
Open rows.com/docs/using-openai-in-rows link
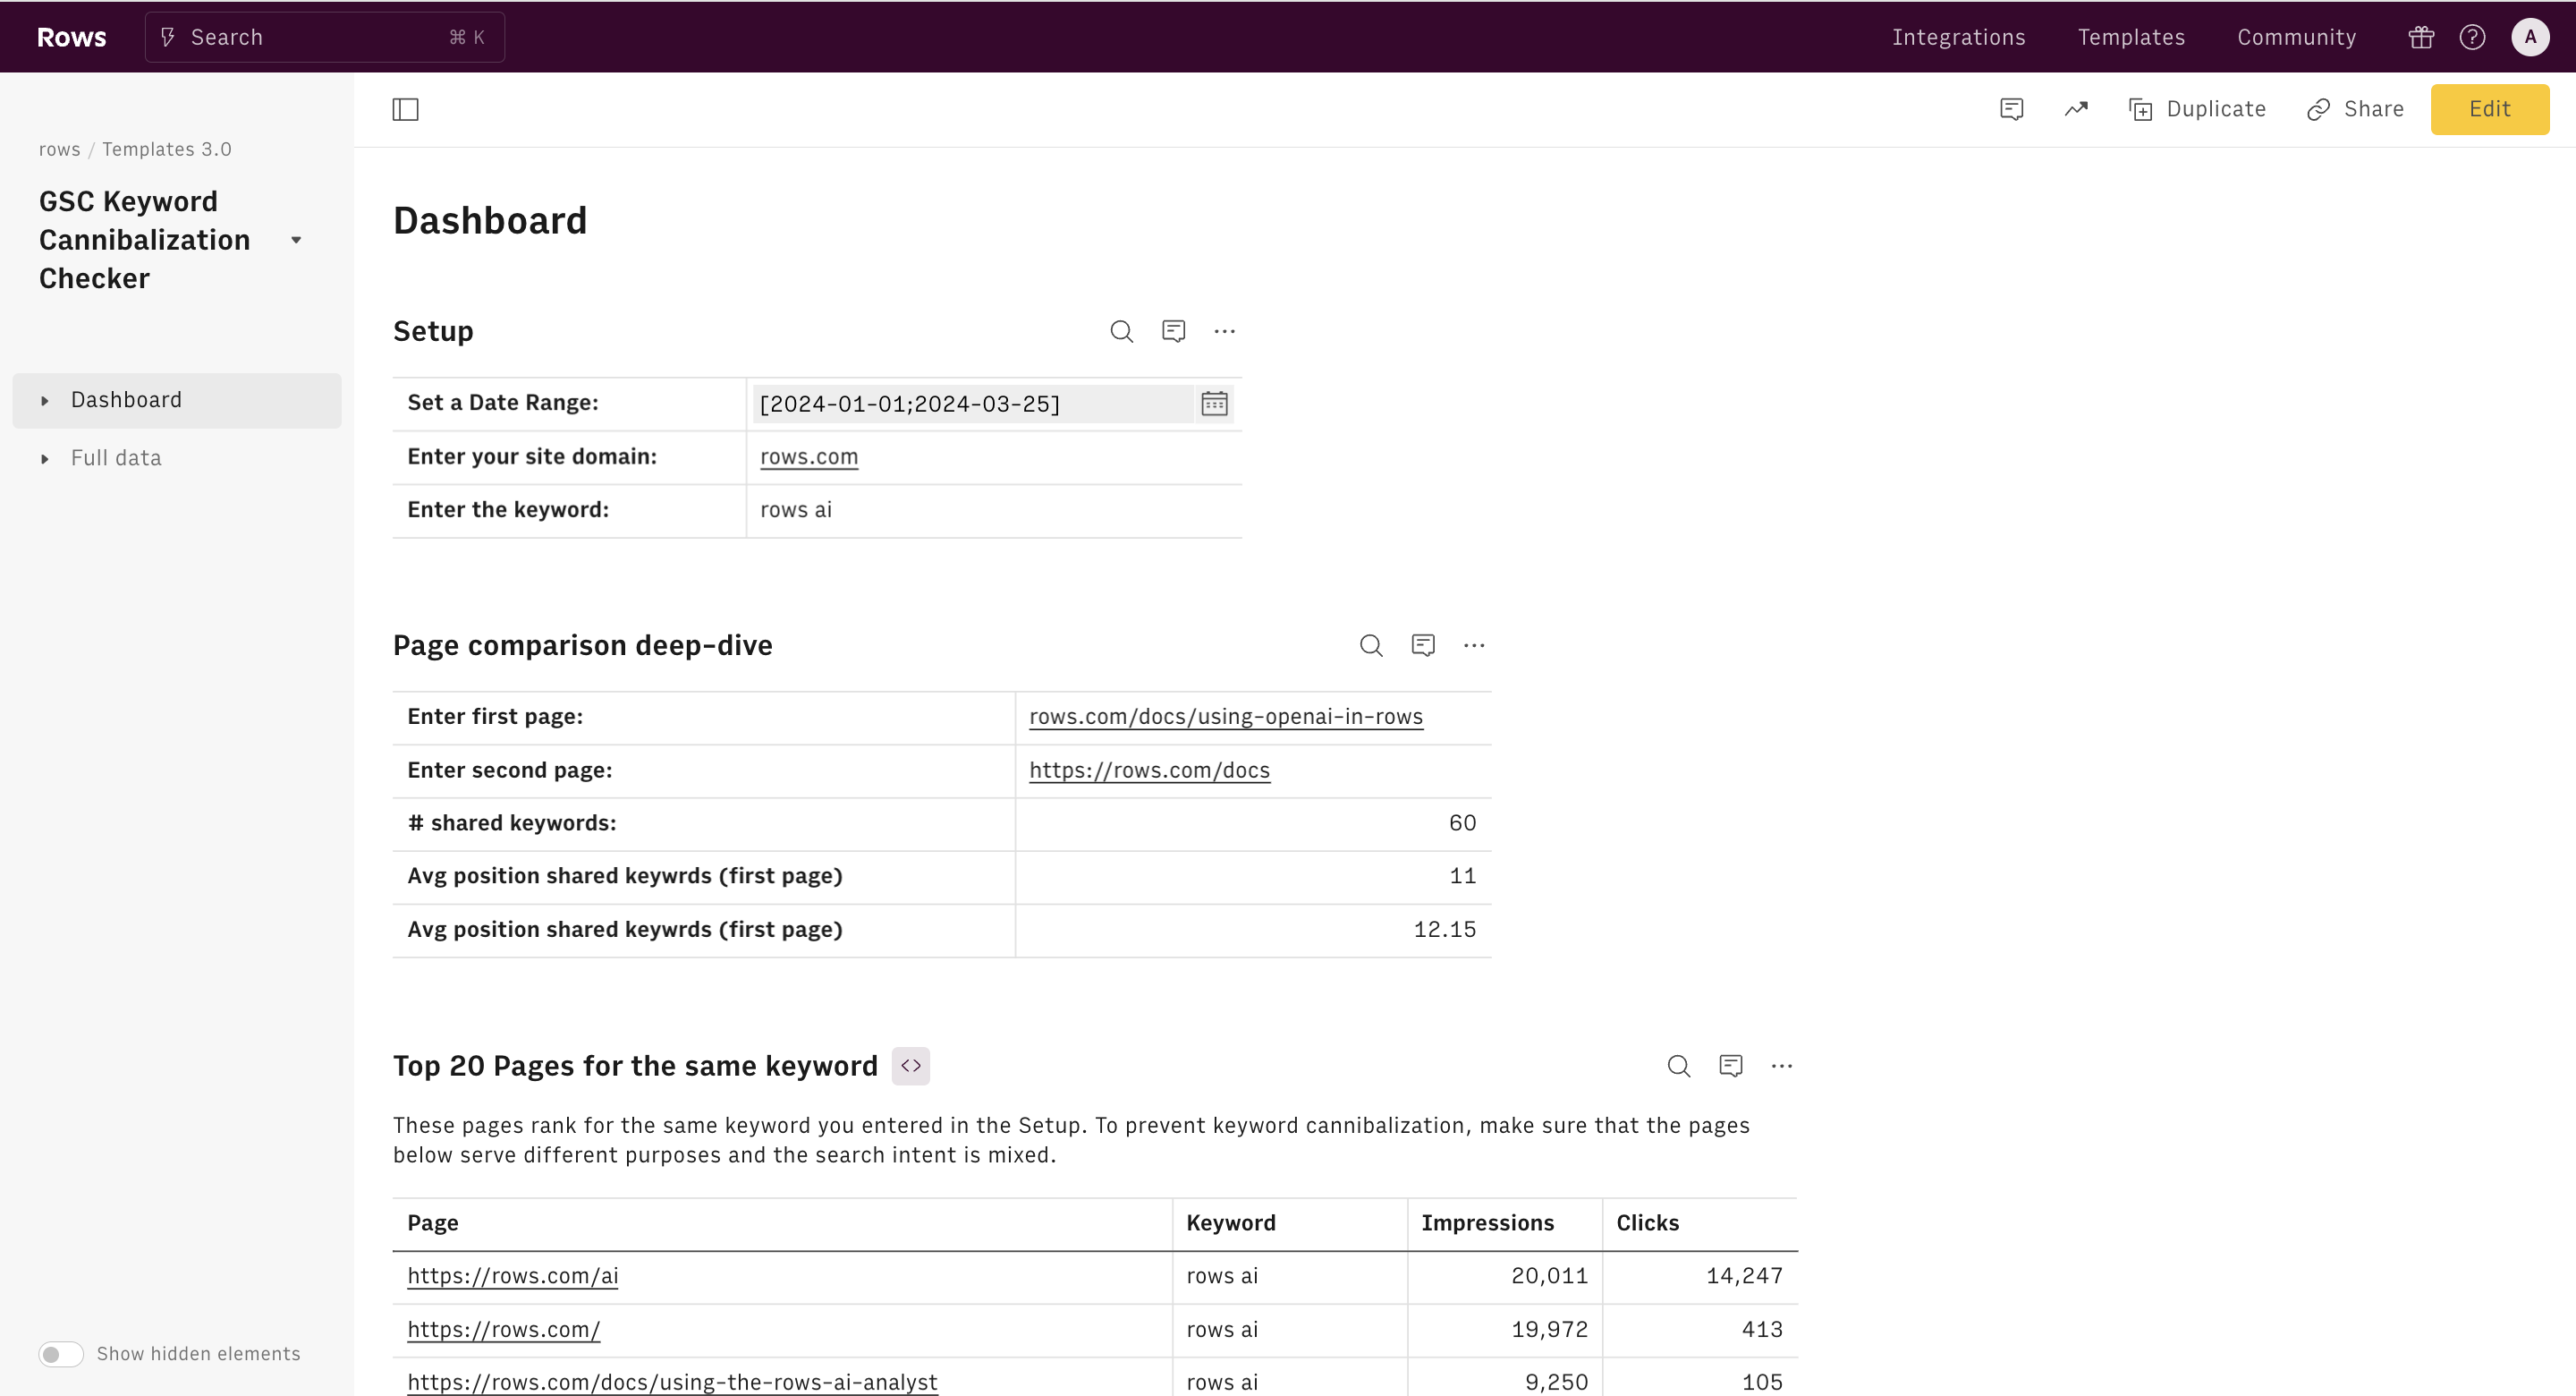click(1226, 717)
